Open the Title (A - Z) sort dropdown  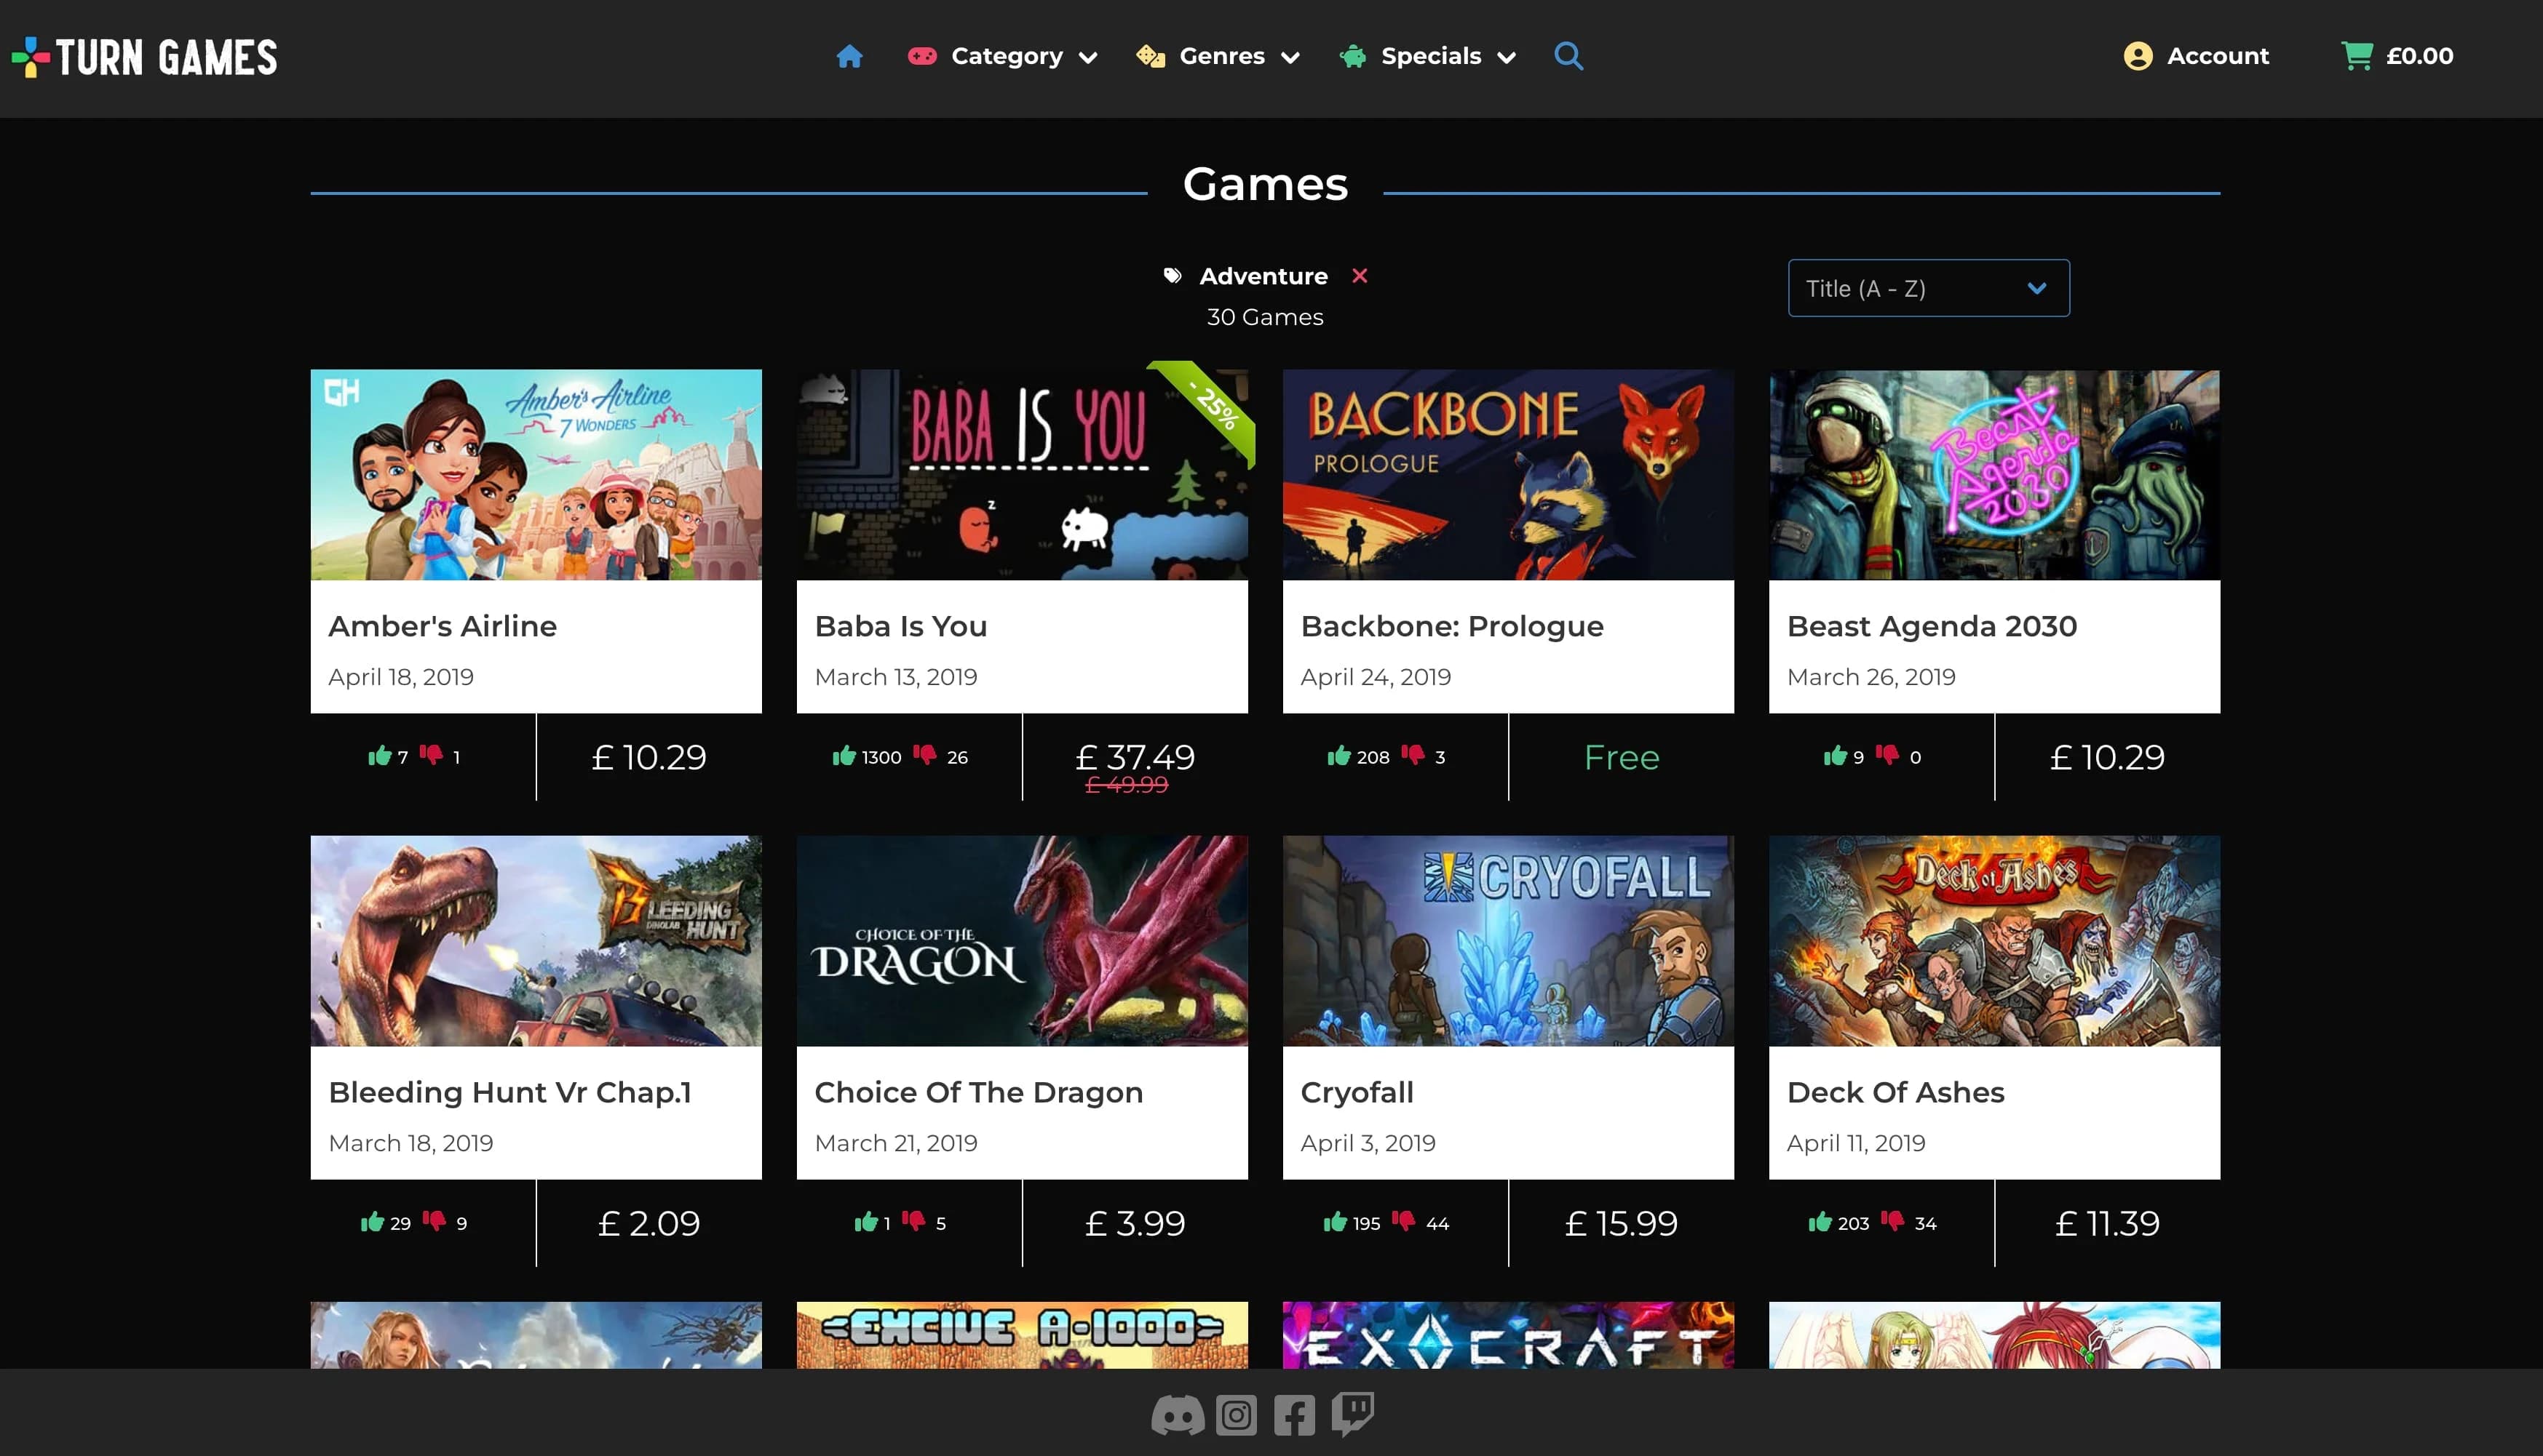(x=1927, y=288)
